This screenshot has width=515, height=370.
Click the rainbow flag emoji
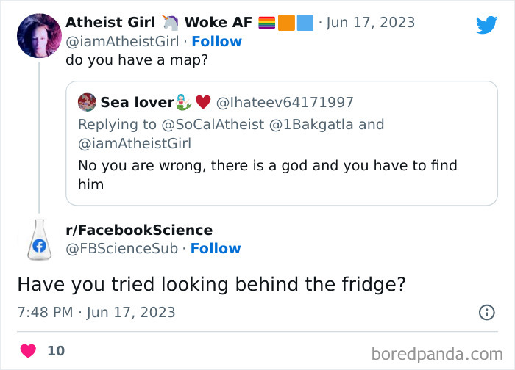coord(267,23)
